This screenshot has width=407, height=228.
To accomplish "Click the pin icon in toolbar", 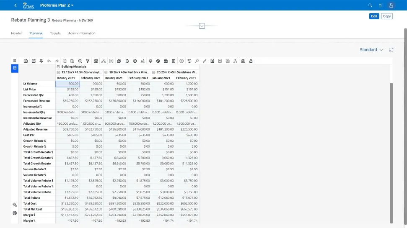I will point(41,61).
